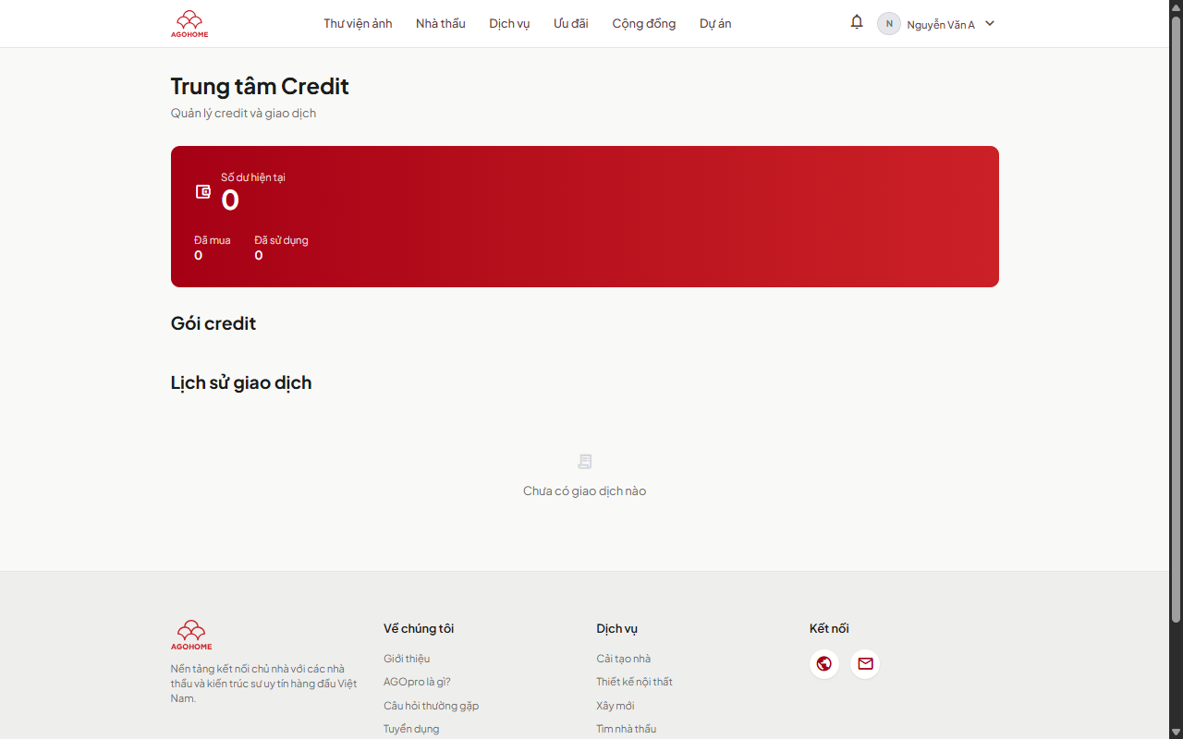
Task: Click the wallet icon in the balance card
Action: pyautogui.click(x=203, y=192)
